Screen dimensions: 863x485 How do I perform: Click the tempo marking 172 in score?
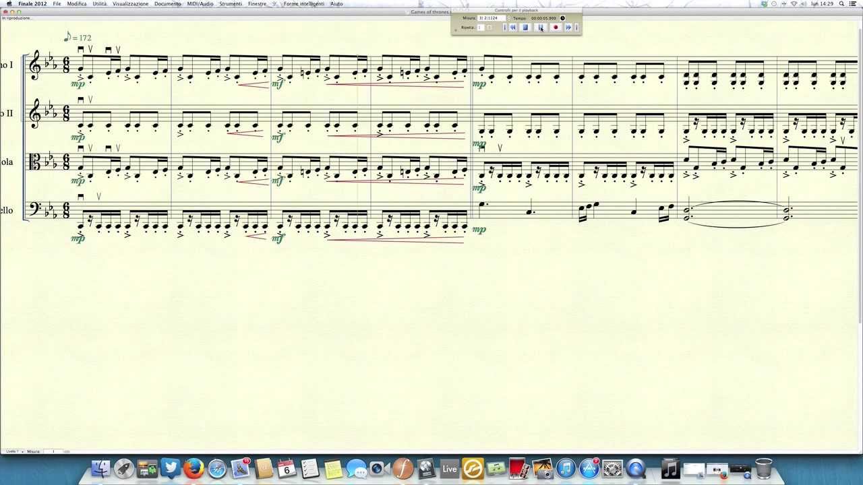pos(78,38)
